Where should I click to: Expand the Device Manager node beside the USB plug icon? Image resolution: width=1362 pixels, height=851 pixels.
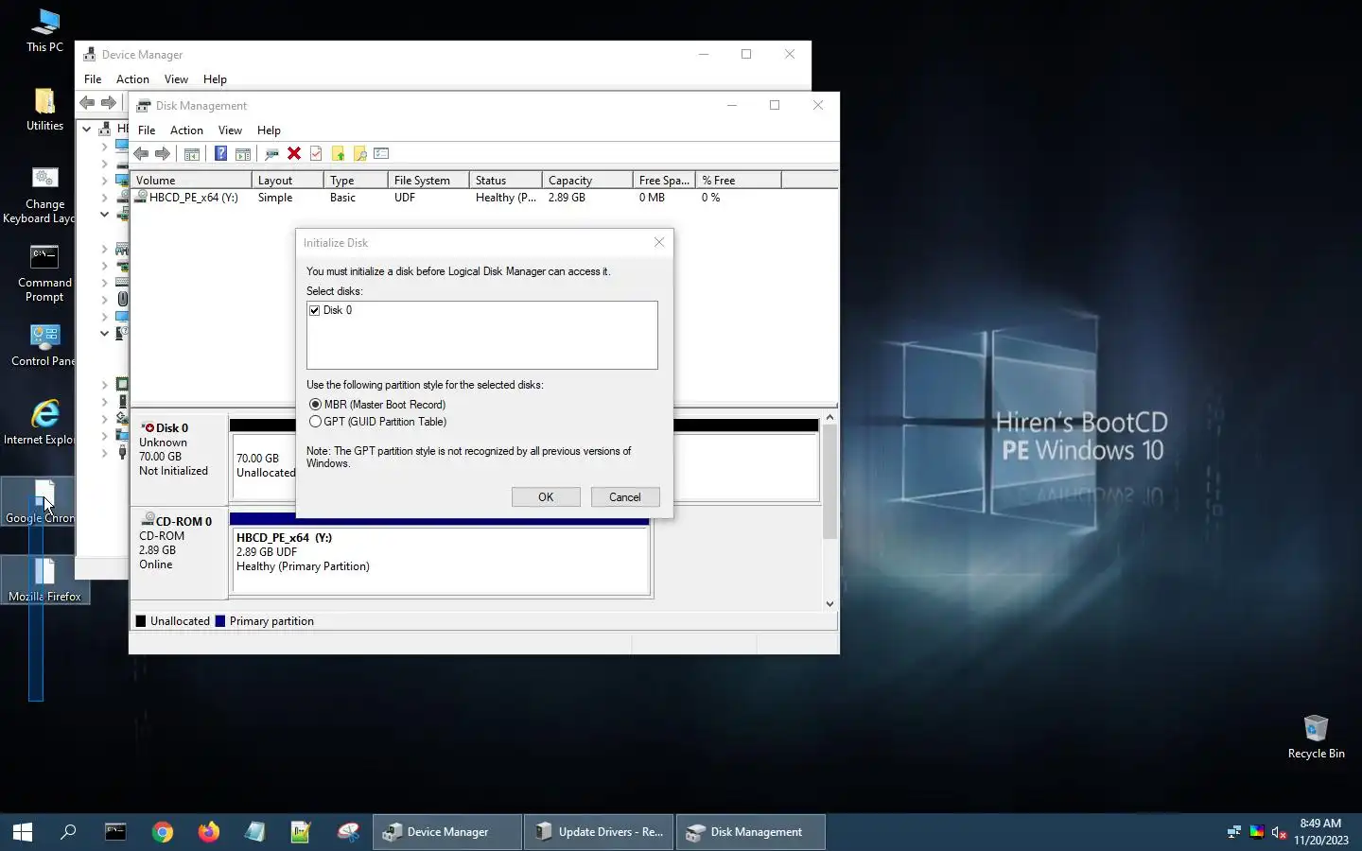104,453
